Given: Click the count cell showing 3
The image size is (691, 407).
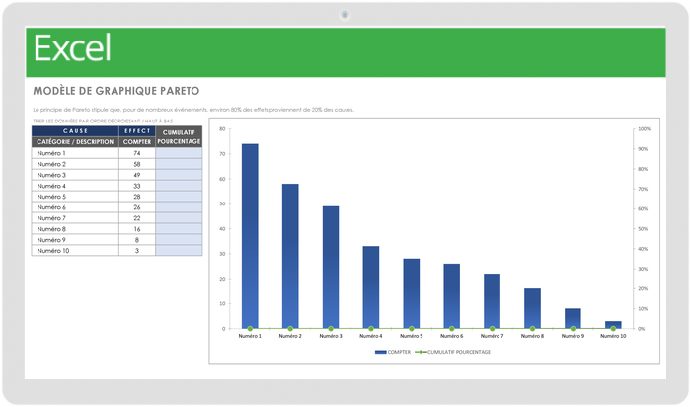Looking at the screenshot, I should pos(137,251).
